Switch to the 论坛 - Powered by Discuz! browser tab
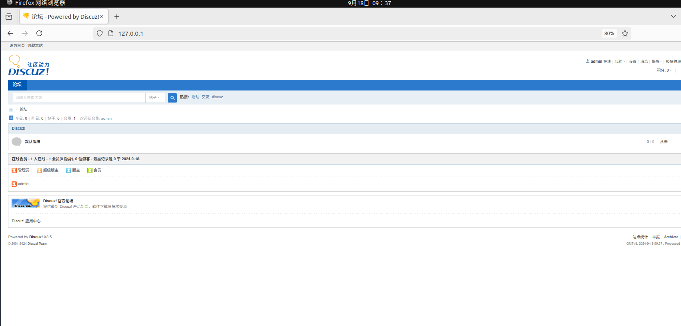 [x=64, y=16]
